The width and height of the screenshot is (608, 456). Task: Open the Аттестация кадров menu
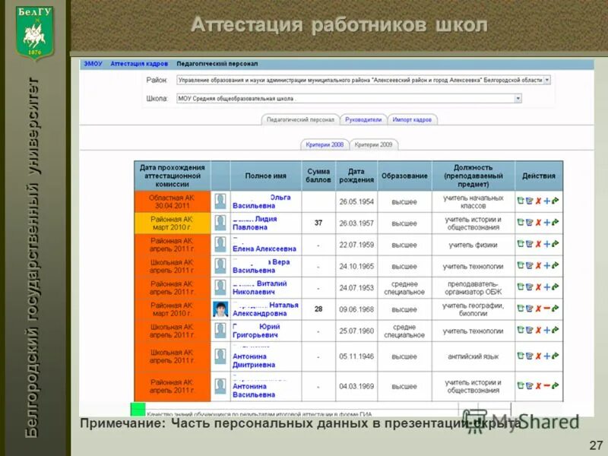pyautogui.click(x=138, y=64)
